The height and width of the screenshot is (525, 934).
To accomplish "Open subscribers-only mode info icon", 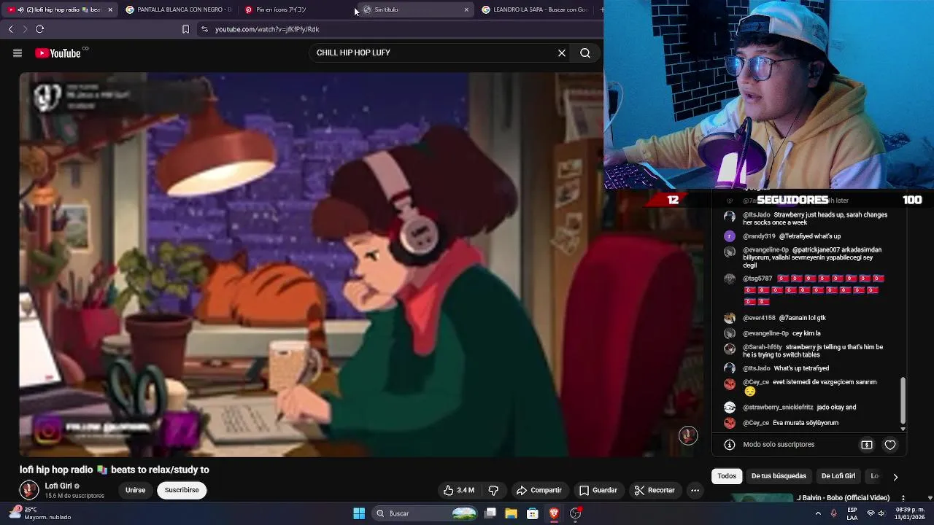I will point(729,444).
